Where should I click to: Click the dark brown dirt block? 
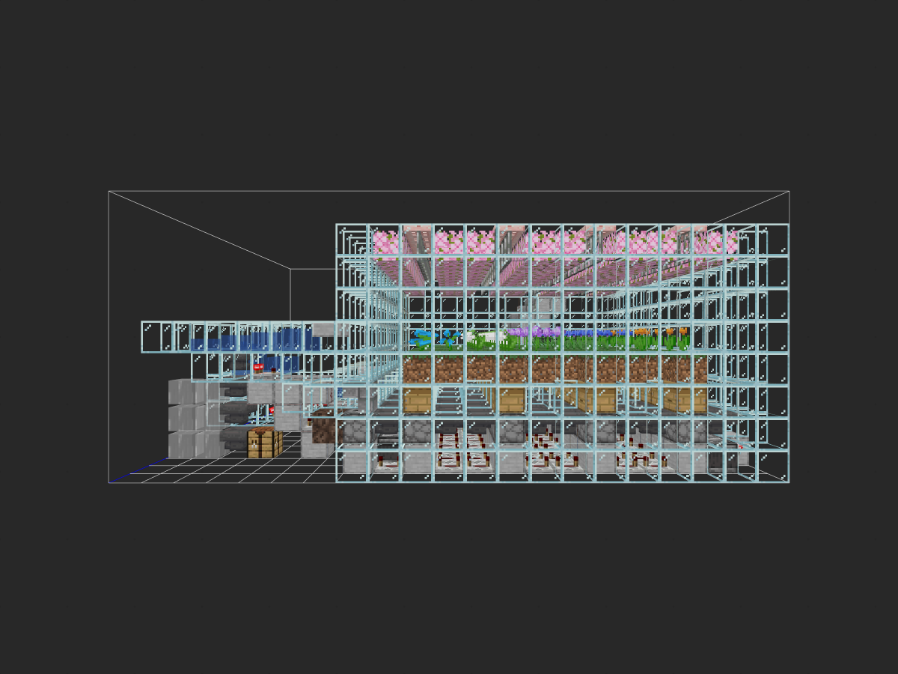pyautogui.click(x=323, y=426)
